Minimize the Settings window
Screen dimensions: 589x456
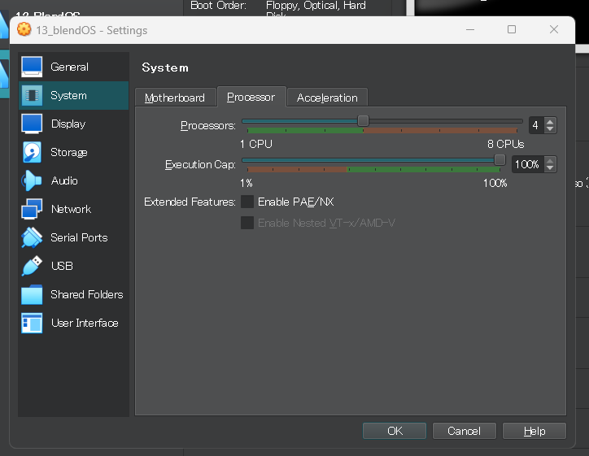point(470,29)
